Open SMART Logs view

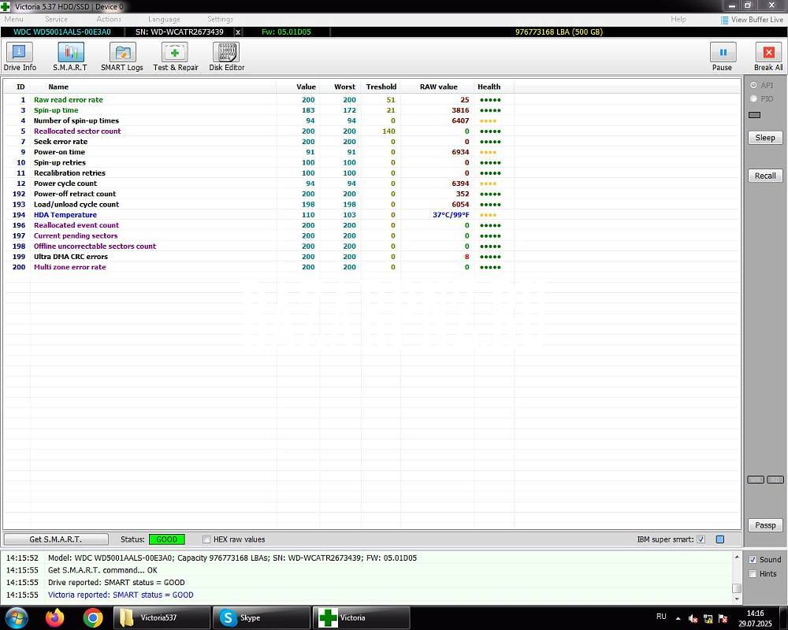coord(122,57)
